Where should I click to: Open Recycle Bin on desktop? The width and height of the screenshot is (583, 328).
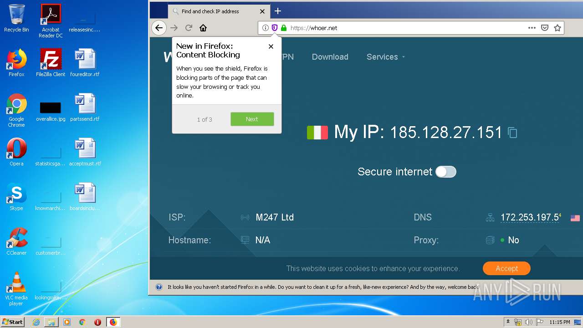tap(16, 18)
